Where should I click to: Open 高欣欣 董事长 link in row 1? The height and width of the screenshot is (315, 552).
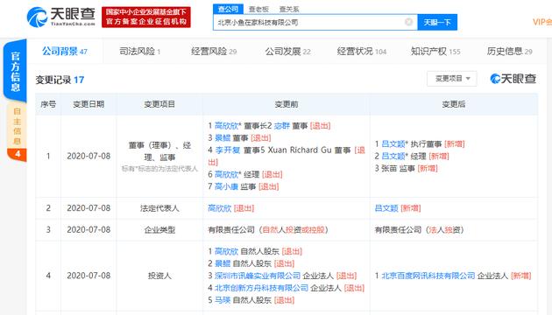click(226, 126)
